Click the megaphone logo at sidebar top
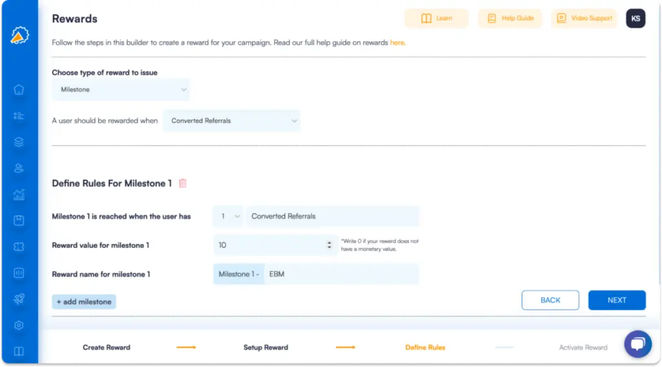 pyautogui.click(x=19, y=36)
